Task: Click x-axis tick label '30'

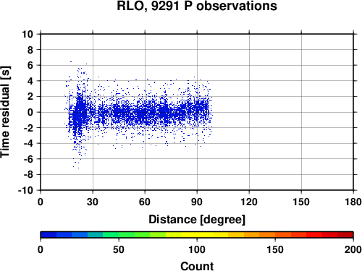Action: tap(93, 202)
